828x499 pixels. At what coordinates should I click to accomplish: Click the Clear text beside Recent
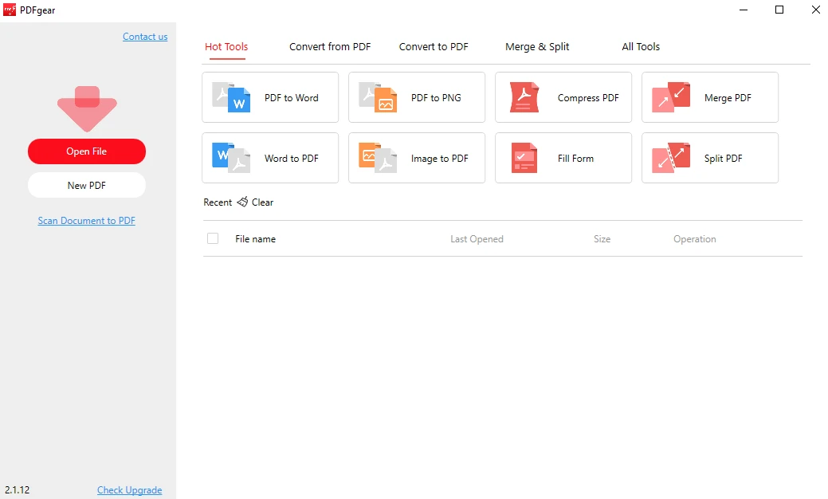click(262, 202)
